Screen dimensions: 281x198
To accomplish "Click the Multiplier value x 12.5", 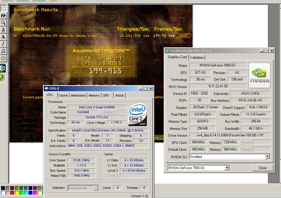I will pyautogui.click(x=81, y=165).
